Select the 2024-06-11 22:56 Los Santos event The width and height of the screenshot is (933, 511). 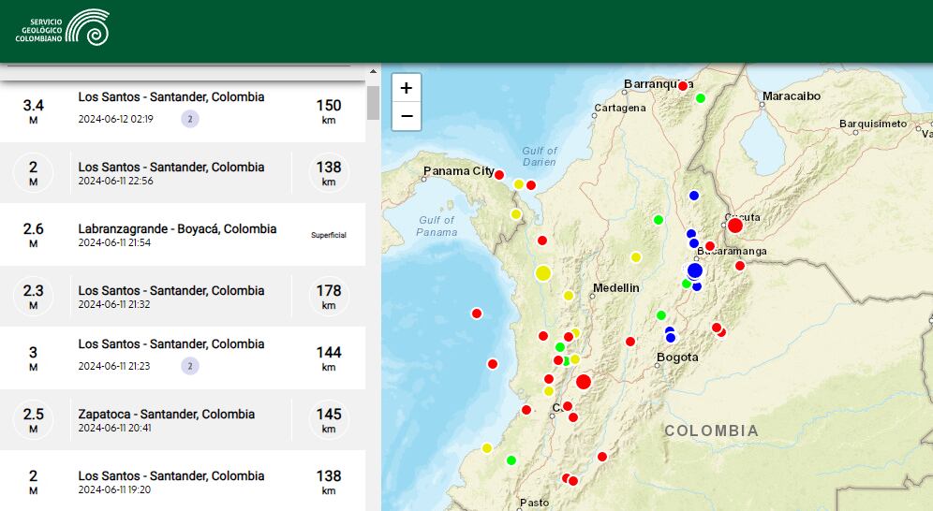(183, 173)
